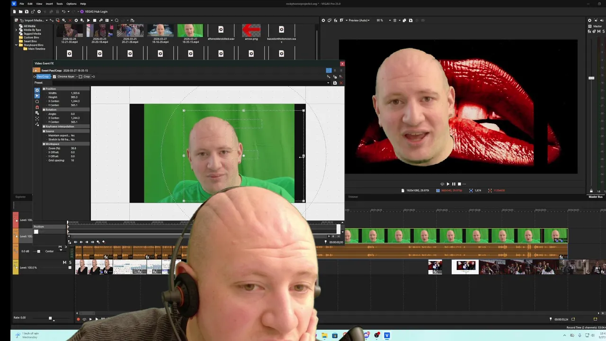Open the View menu
This screenshot has height=341, width=606.
[39, 4]
